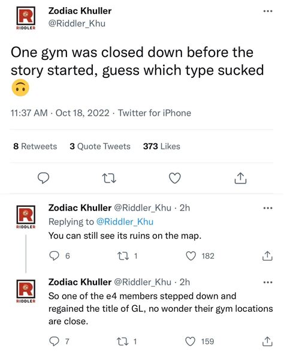Share the ruins on the map reply
The width and height of the screenshot is (284, 355).
click(x=267, y=256)
